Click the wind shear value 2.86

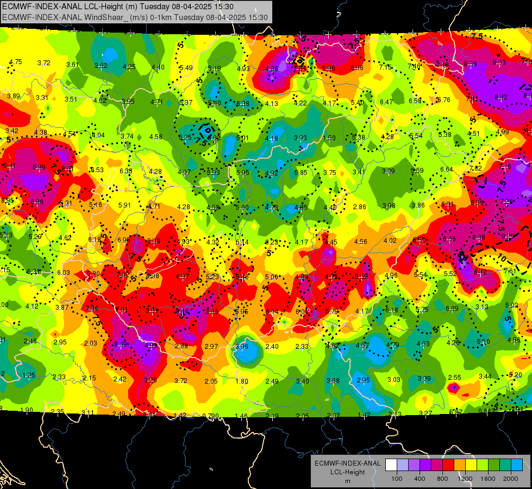tap(360, 206)
